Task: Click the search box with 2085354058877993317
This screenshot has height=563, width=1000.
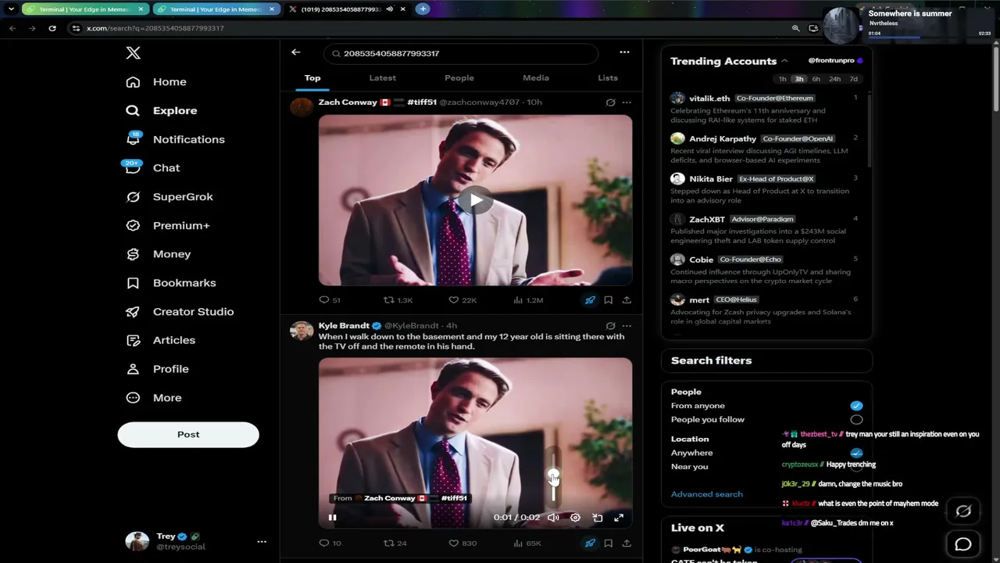Action: click(461, 53)
